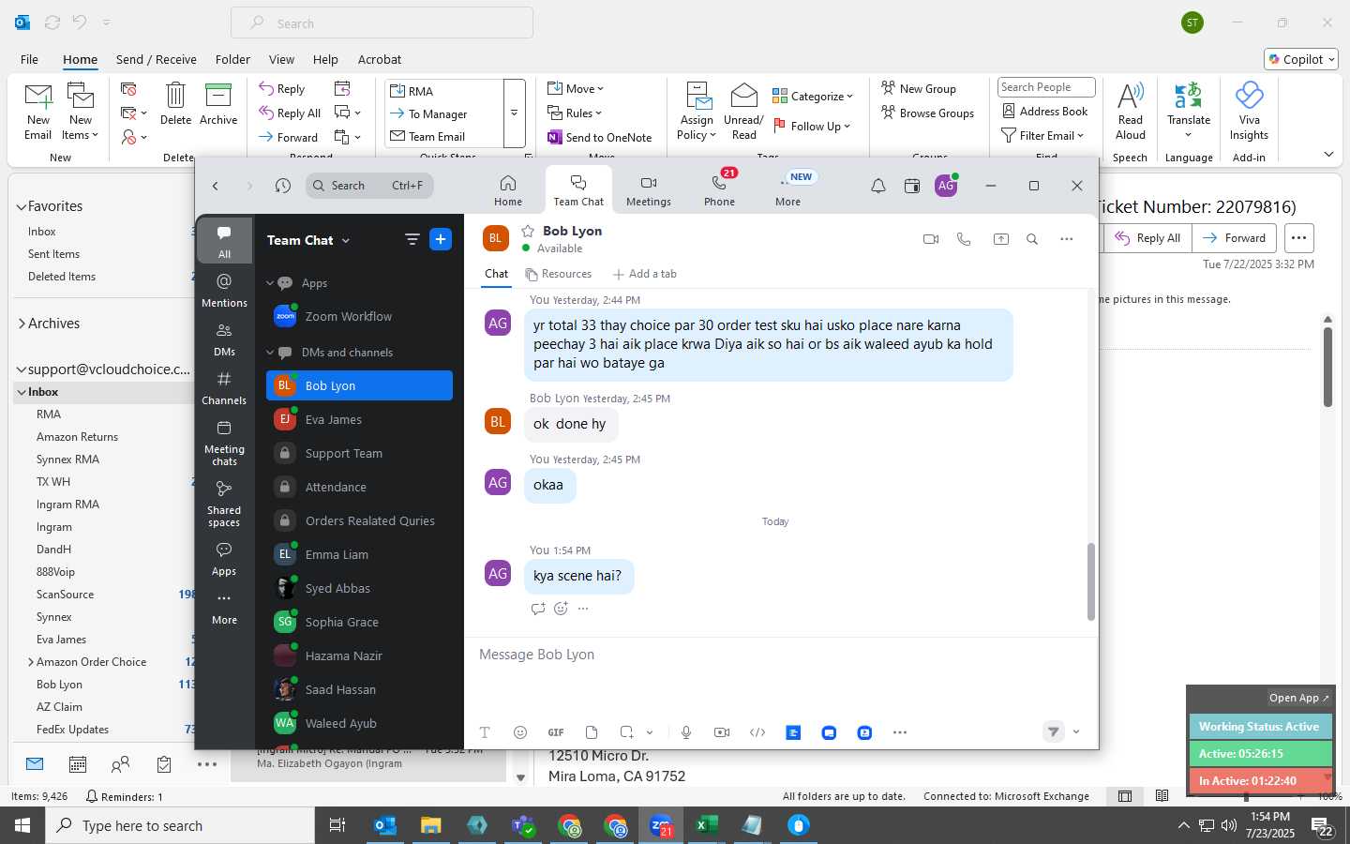Click Reply All in the Outlook reading pane

(x=1148, y=238)
